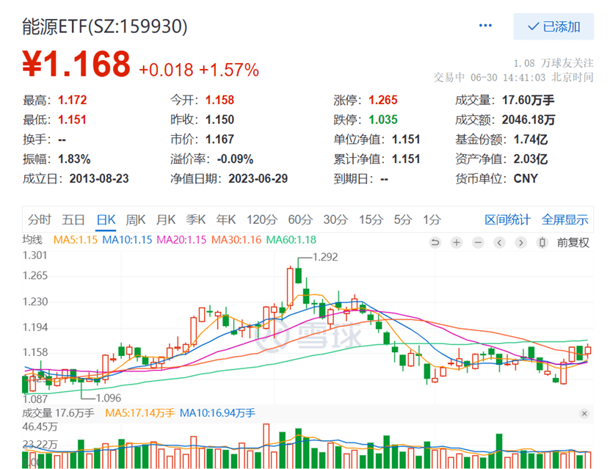Screen dimensions: 610x469
Task: Click the 今开 1.158 value
Action: (x=219, y=100)
